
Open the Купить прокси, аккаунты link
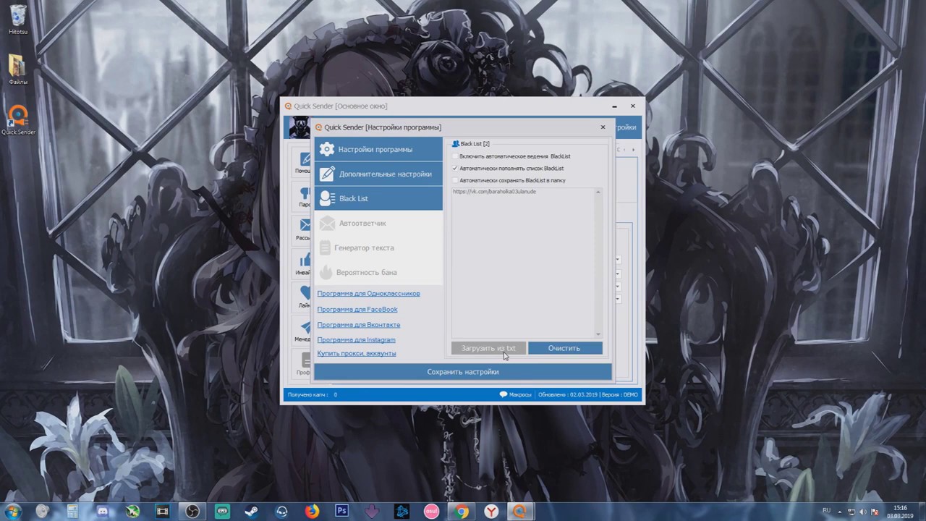(357, 354)
